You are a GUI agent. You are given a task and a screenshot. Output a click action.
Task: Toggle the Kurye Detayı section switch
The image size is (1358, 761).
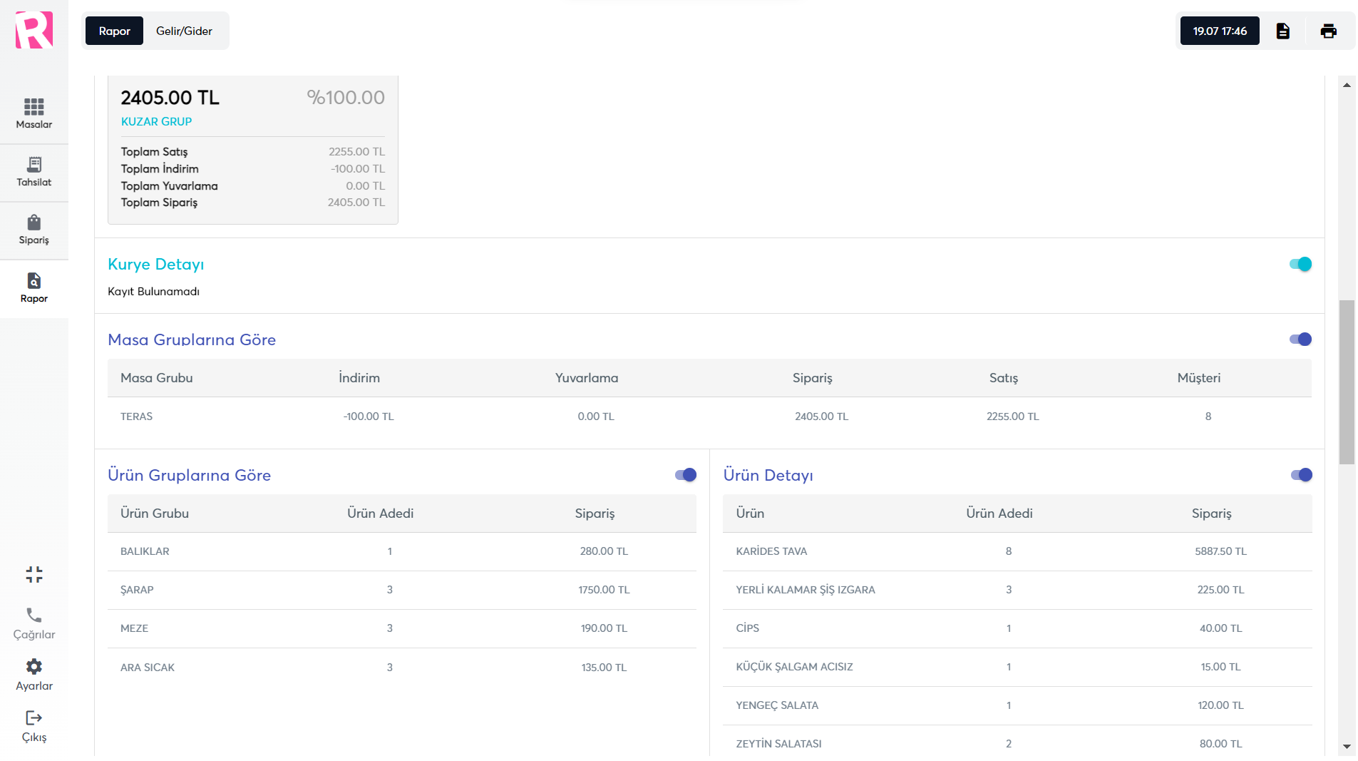click(x=1300, y=265)
